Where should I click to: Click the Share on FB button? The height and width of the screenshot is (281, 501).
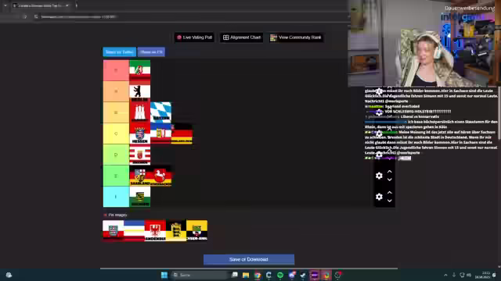(151, 52)
